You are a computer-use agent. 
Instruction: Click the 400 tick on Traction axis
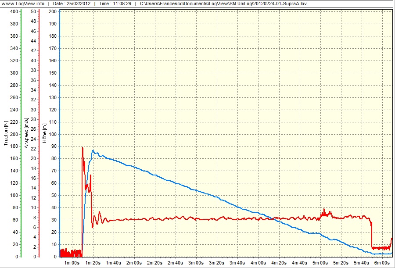tap(14, 11)
